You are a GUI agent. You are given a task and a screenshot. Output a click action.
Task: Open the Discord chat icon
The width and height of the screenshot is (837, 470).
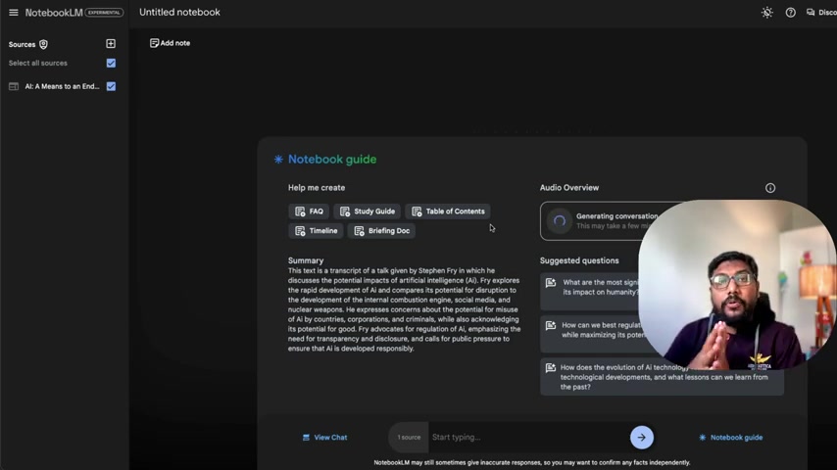(811, 13)
